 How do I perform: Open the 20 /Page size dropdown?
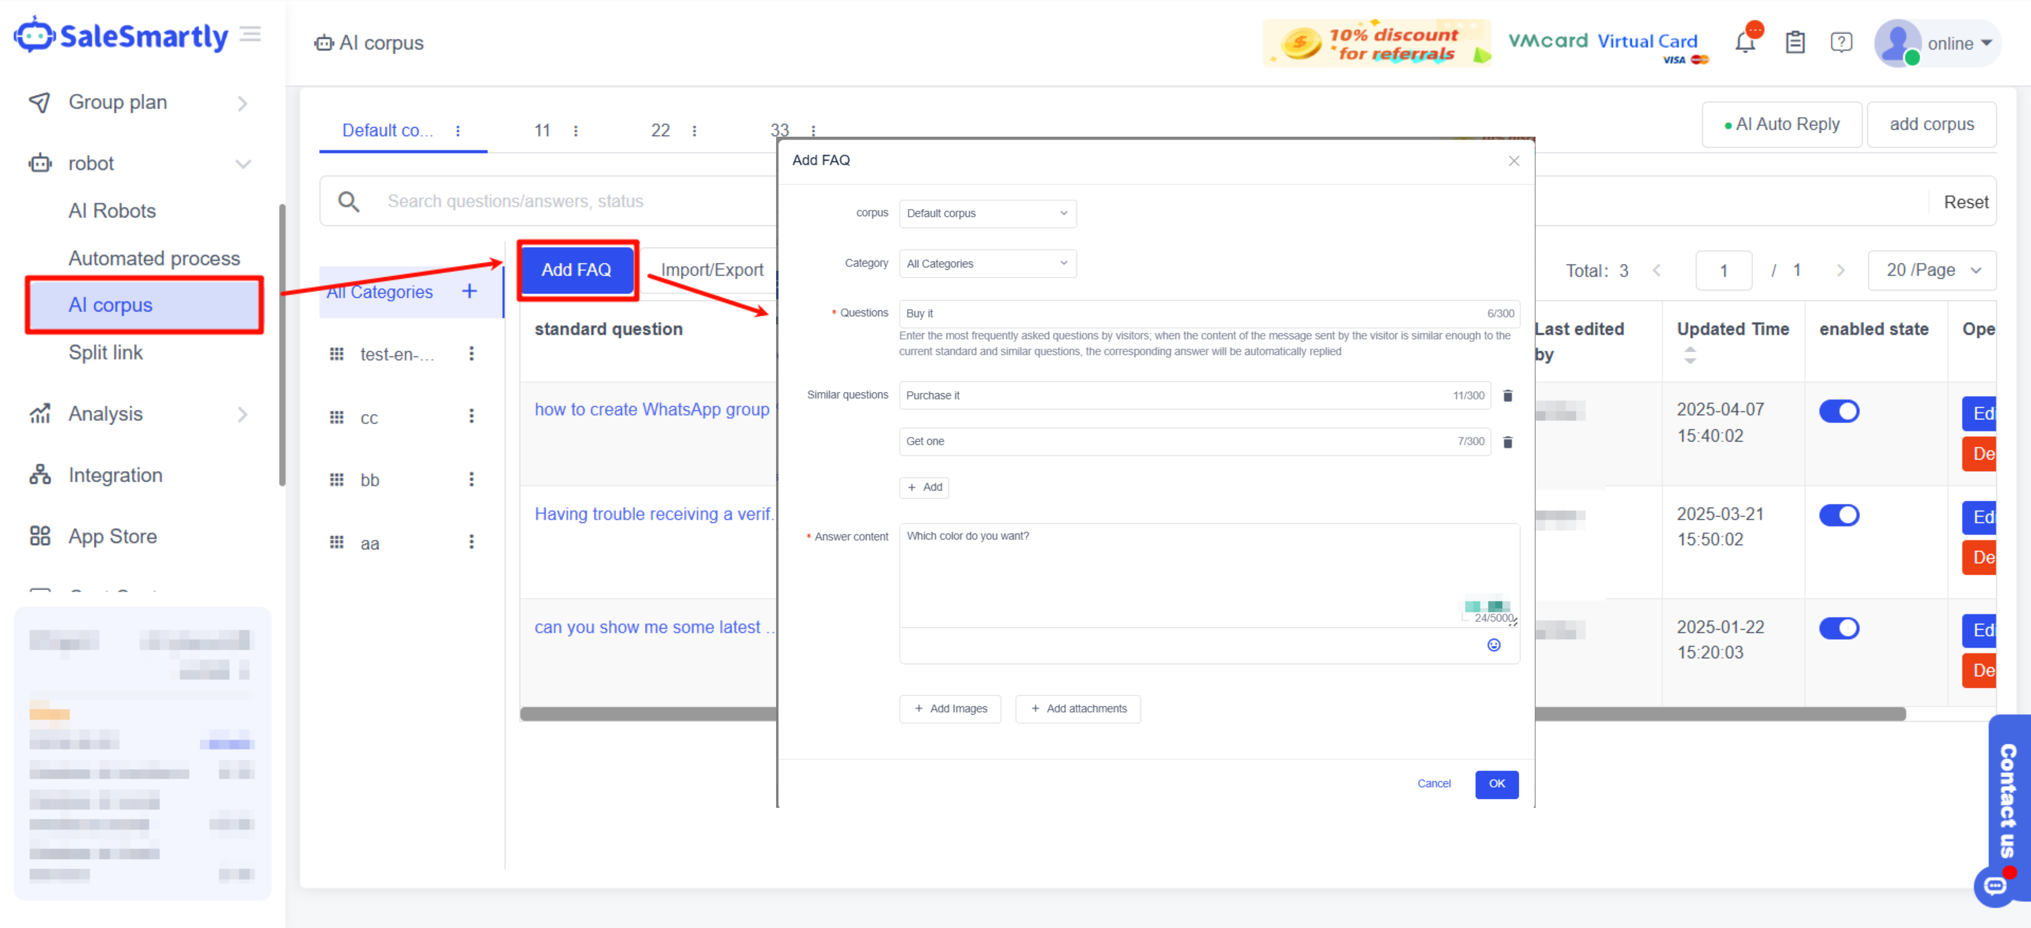coord(1932,270)
